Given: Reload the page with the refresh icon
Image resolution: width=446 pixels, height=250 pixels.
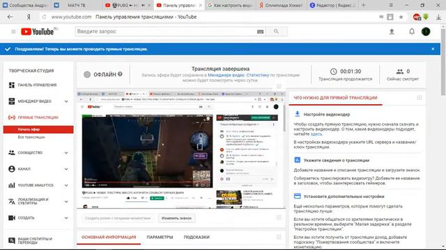Looking at the screenshot, I should click(44, 17).
